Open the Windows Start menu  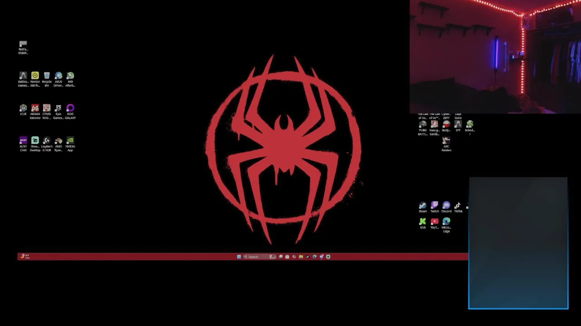pos(239,257)
